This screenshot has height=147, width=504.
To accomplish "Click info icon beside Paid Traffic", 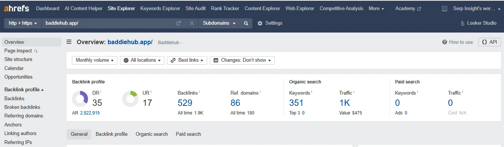I will (462, 92).
